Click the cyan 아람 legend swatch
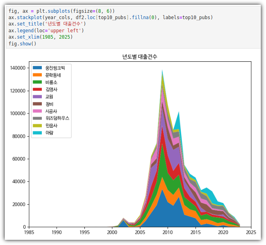Image resolution: width=266 pixels, height=245 pixels. 37,133
